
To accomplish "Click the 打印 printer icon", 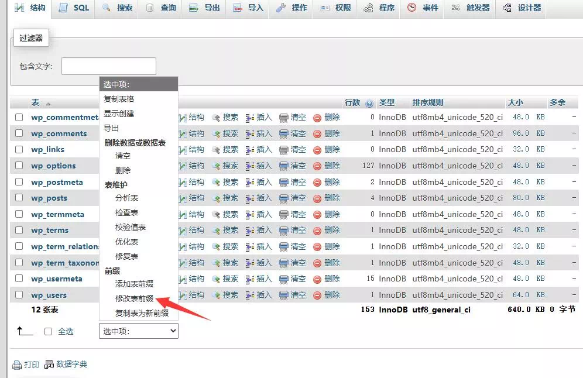I will pos(17,365).
